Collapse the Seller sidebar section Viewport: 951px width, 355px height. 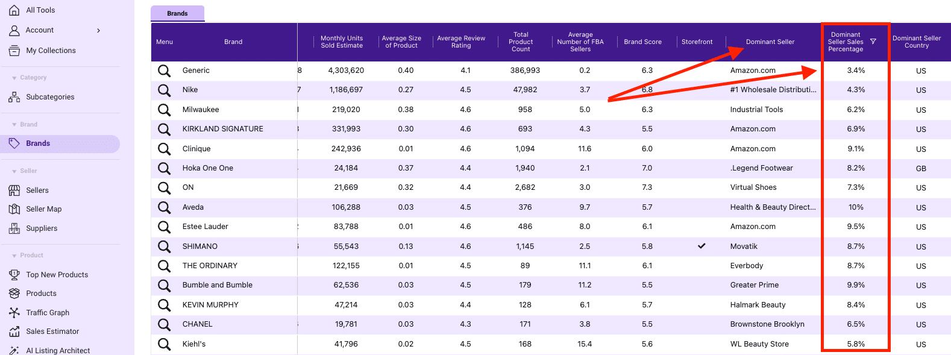pyautogui.click(x=14, y=171)
